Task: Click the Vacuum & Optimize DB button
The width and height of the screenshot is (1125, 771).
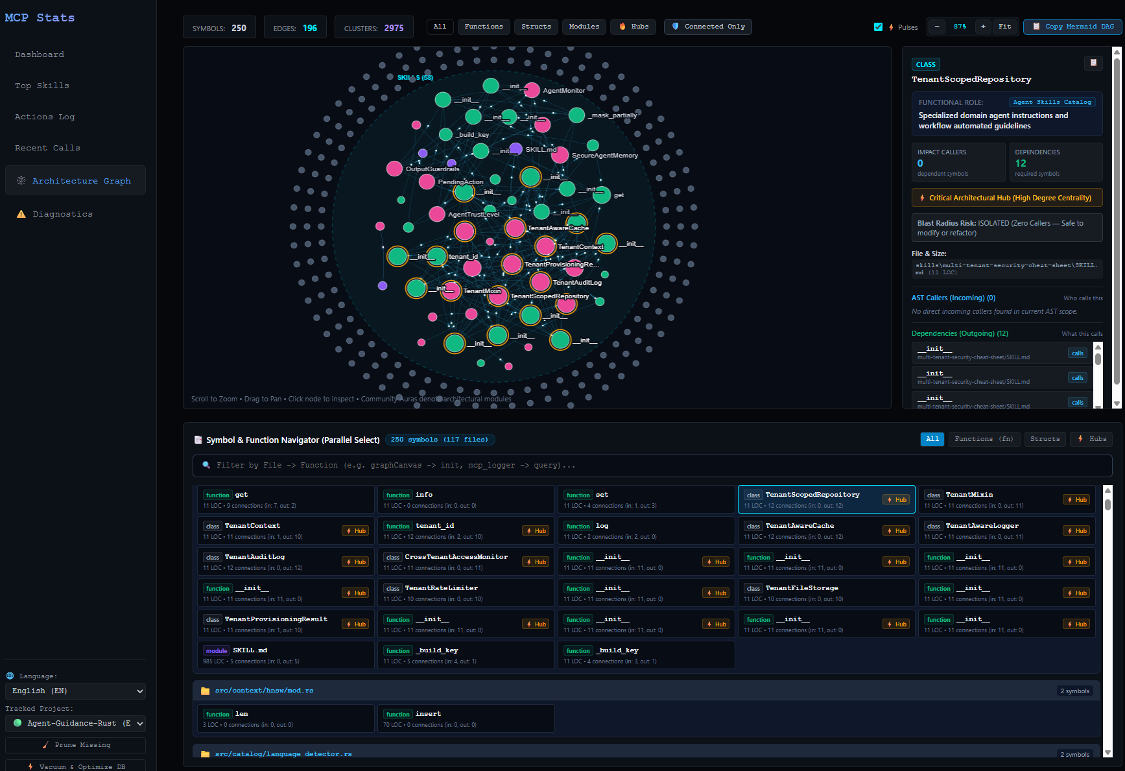Action: (75, 766)
